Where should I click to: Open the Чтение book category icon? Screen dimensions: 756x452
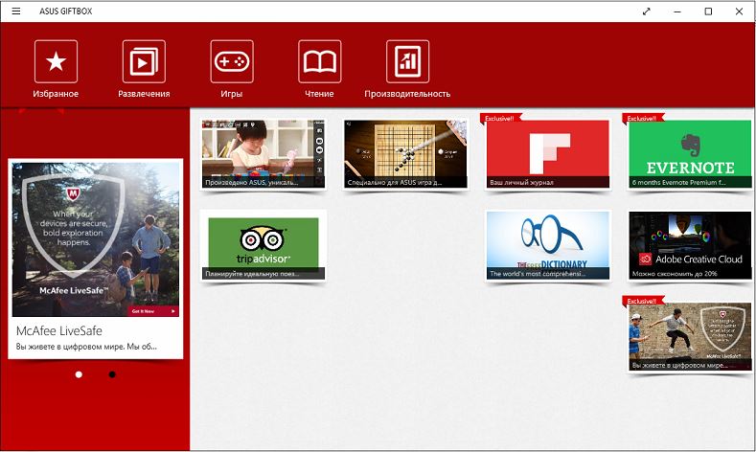pyautogui.click(x=320, y=61)
